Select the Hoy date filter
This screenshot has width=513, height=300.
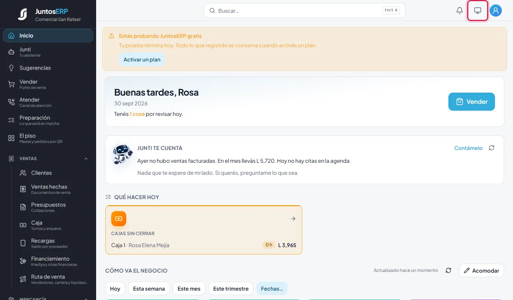coord(115,288)
